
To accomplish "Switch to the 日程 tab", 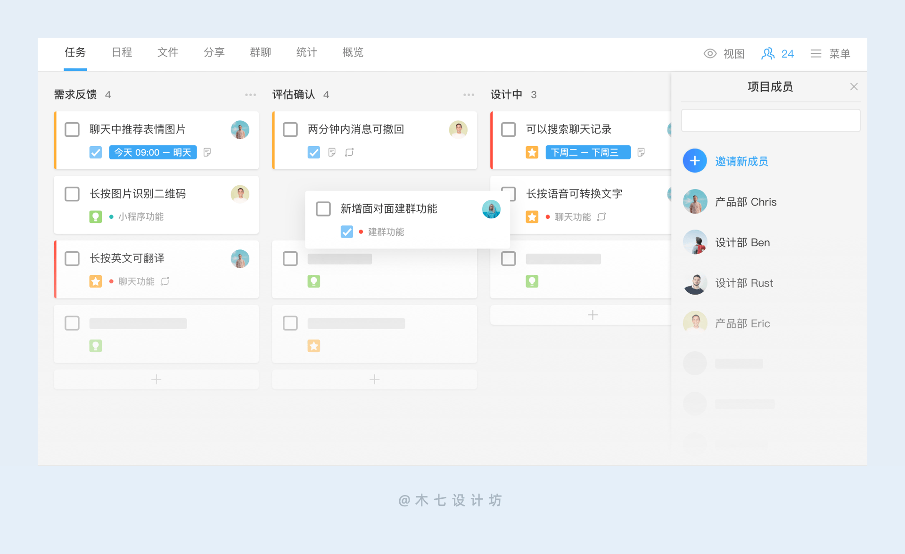I will pos(122,52).
